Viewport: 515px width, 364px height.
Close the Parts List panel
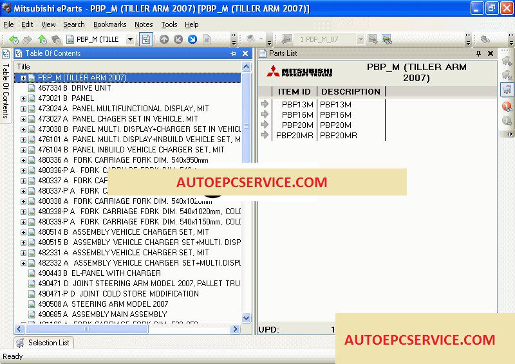pos(491,53)
